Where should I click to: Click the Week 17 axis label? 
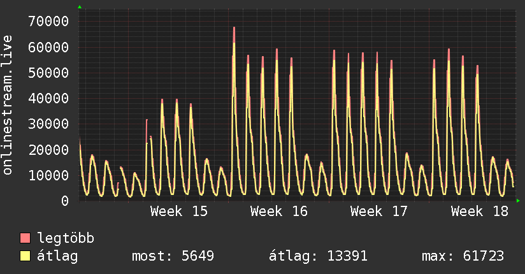click(379, 212)
